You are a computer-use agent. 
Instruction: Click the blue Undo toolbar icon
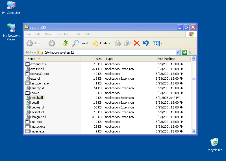145,43
